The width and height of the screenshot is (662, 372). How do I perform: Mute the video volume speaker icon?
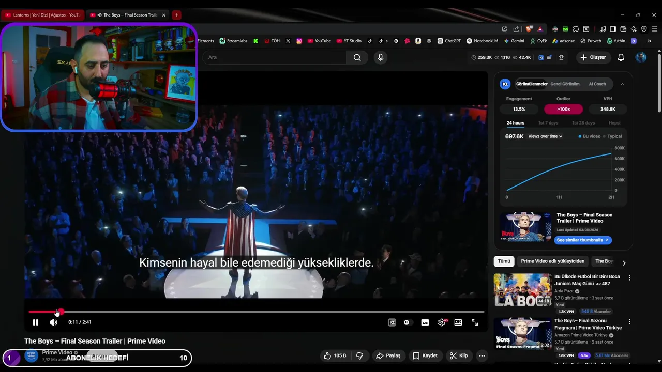53,322
